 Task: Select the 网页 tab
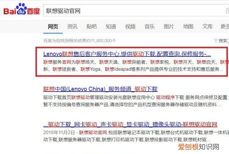pos(53,27)
